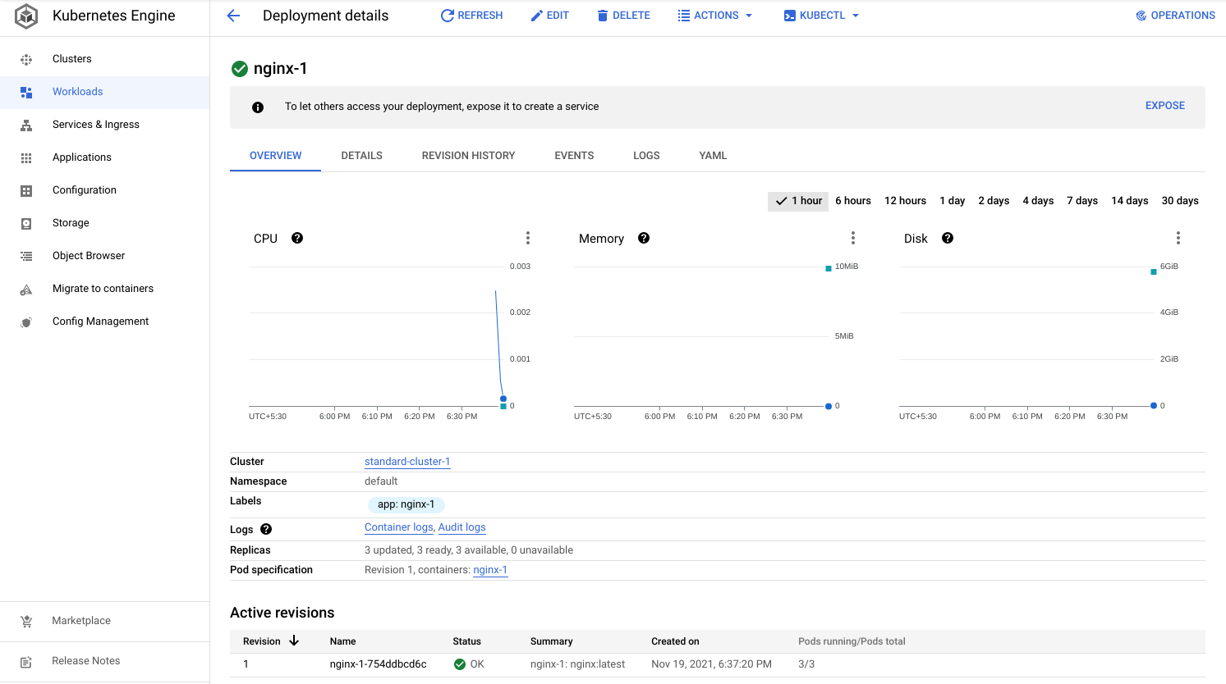Click the Services & Ingress icon
This screenshot has width=1226, height=684.
click(x=26, y=125)
